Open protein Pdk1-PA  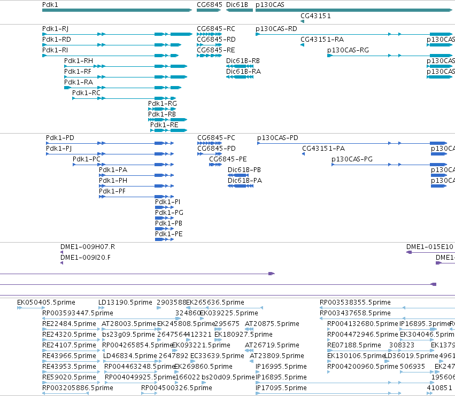pos(113,170)
